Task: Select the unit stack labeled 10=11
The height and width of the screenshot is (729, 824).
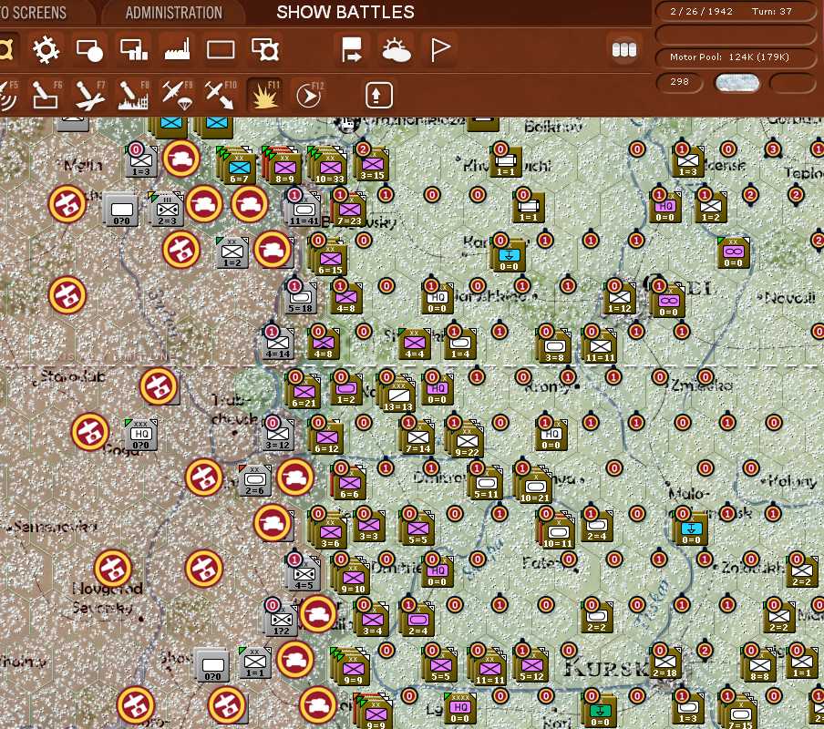Action: pos(557,532)
